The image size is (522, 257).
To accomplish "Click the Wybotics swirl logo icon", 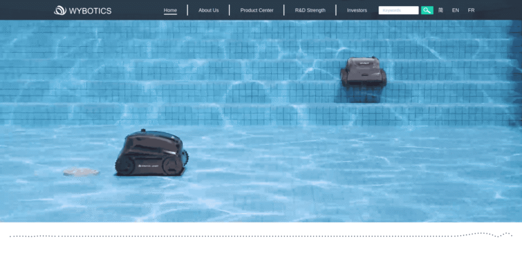I will (60, 10).
